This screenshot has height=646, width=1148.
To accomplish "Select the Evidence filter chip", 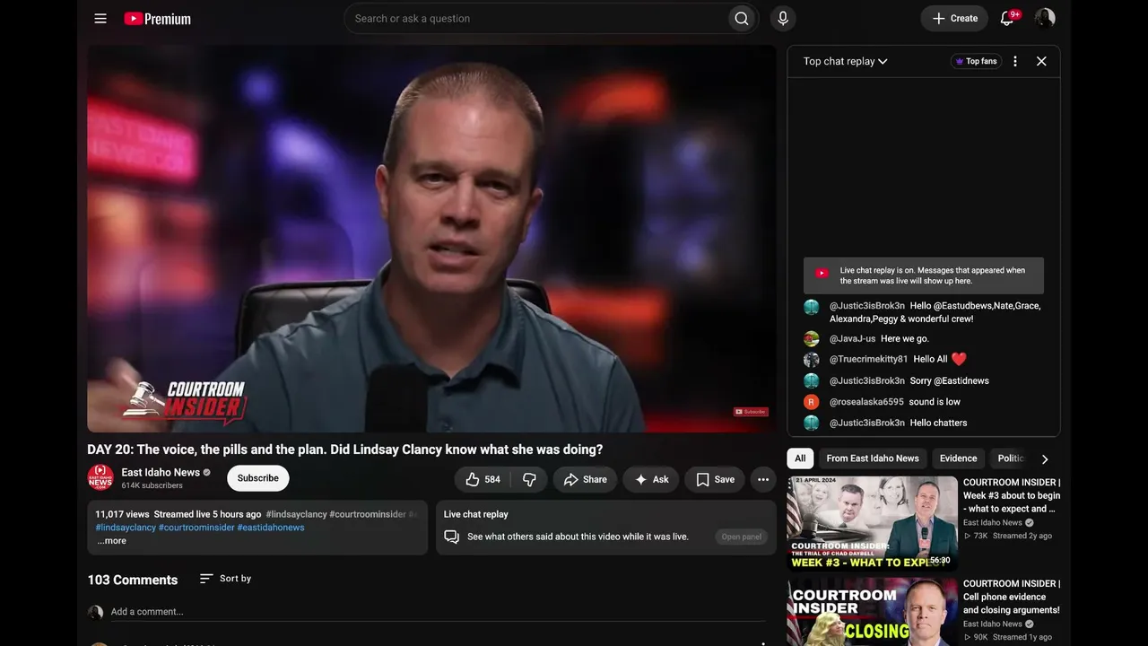I will click(x=958, y=458).
